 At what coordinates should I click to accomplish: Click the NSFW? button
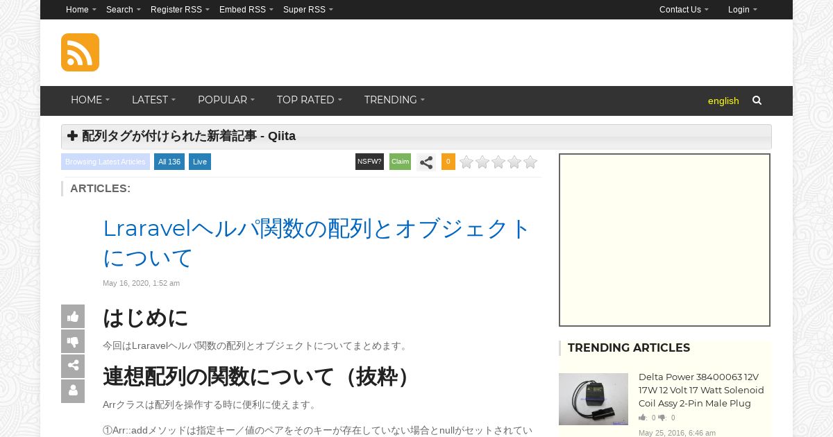[369, 162]
